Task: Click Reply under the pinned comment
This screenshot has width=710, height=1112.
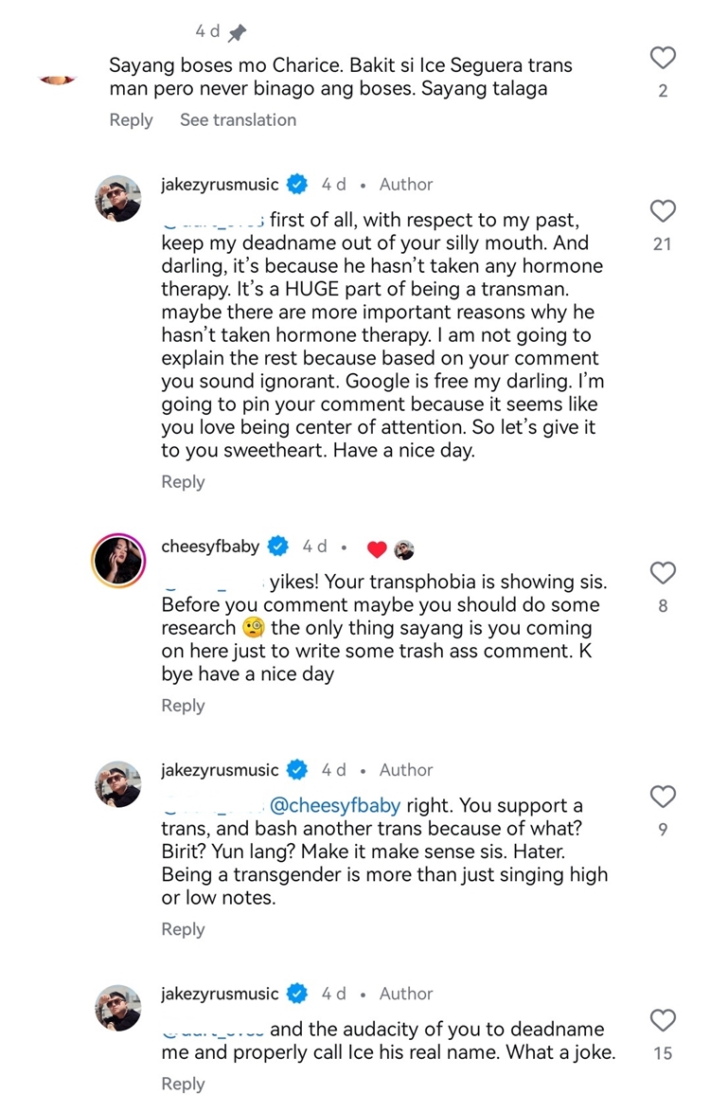Action: pos(131,119)
